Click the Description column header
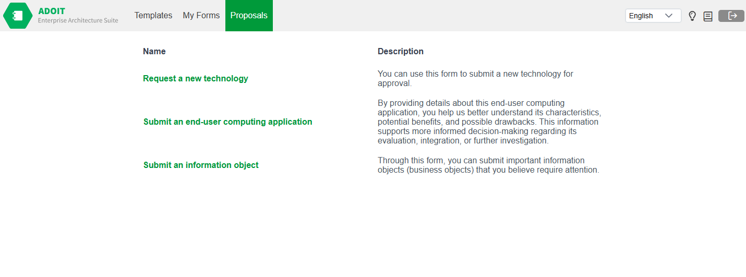746x277 pixels. [x=401, y=52]
